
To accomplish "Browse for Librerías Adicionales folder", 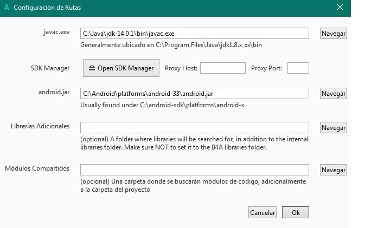I will pyautogui.click(x=333, y=128).
